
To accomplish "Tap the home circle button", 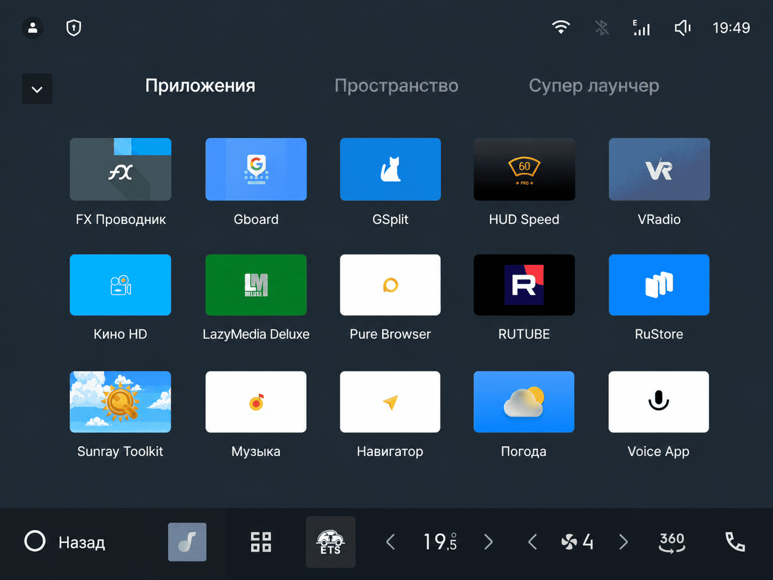I will click(x=35, y=541).
